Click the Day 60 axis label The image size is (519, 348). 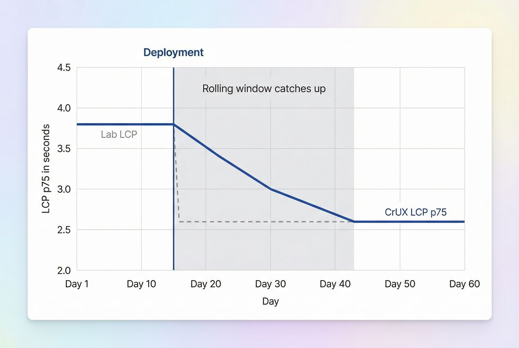(x=465, y=284)
